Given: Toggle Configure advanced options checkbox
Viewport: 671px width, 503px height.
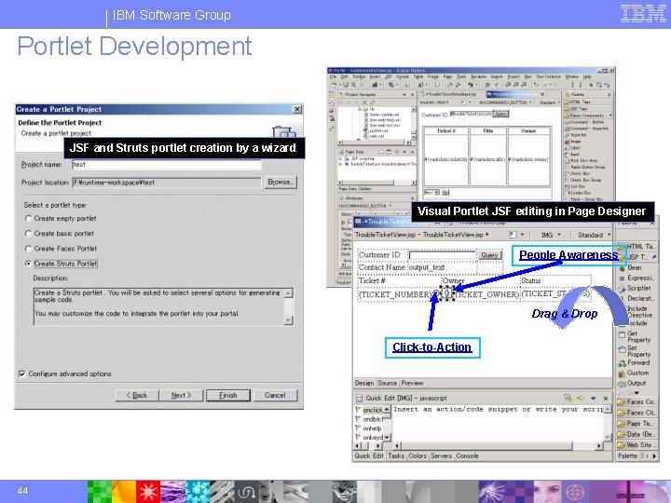Looking at the screenshot, I should pos(21,374).
